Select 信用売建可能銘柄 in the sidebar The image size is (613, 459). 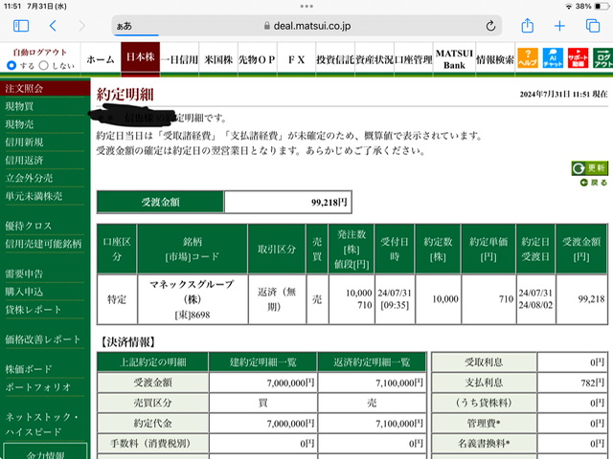(43, 244)
